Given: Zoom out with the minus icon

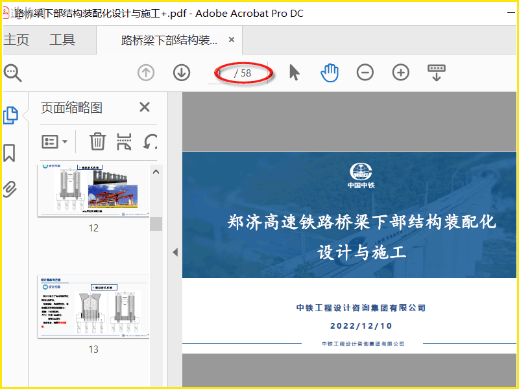Looking at the screenshot, I should coord(365,73).
